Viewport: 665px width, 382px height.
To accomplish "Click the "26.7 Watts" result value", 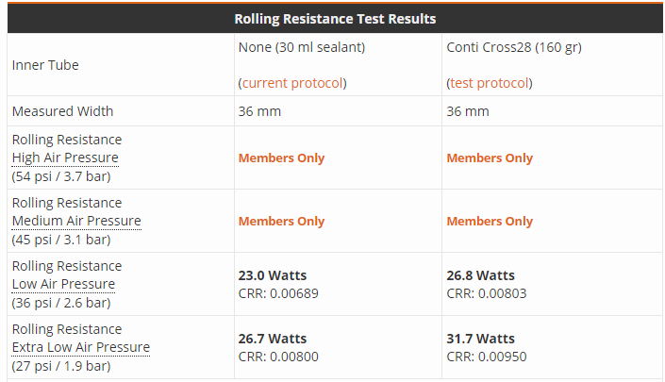I will (x=273, y=339).
